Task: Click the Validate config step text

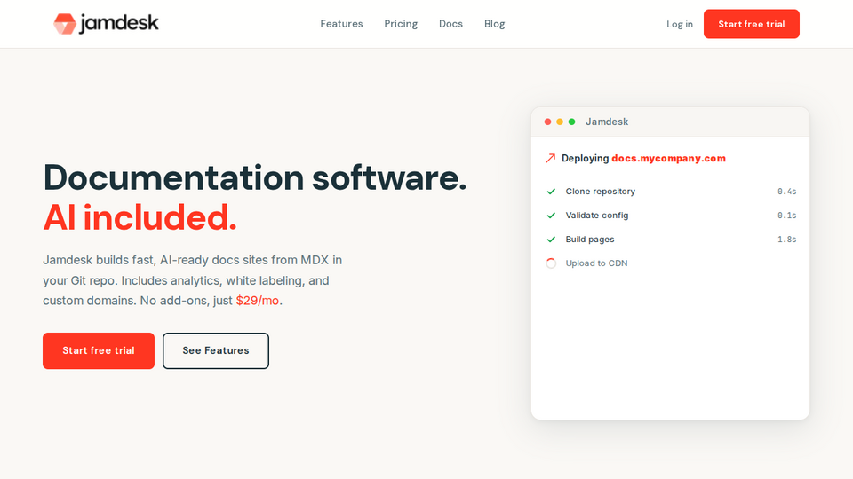Action: click(597, 216)
